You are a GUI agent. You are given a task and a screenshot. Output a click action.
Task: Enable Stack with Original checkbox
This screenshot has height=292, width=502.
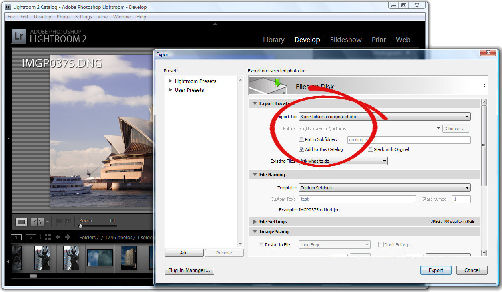[x=371, y=149]
